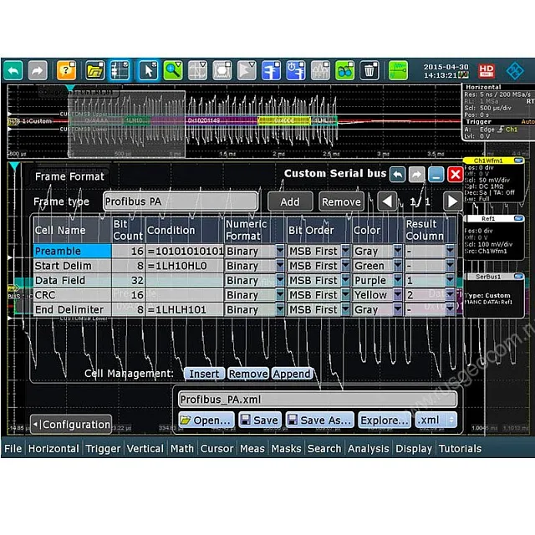Click the Configuration back button
The width and height of the screenshot is (535, 535).
pyautogui.click(x=71, y=425)
